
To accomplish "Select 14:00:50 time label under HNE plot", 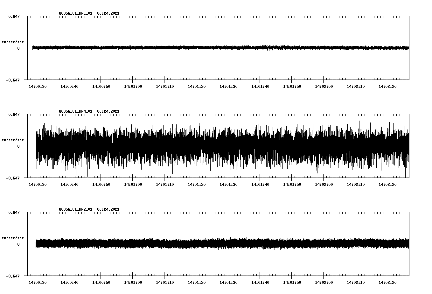I will [101, 87].
